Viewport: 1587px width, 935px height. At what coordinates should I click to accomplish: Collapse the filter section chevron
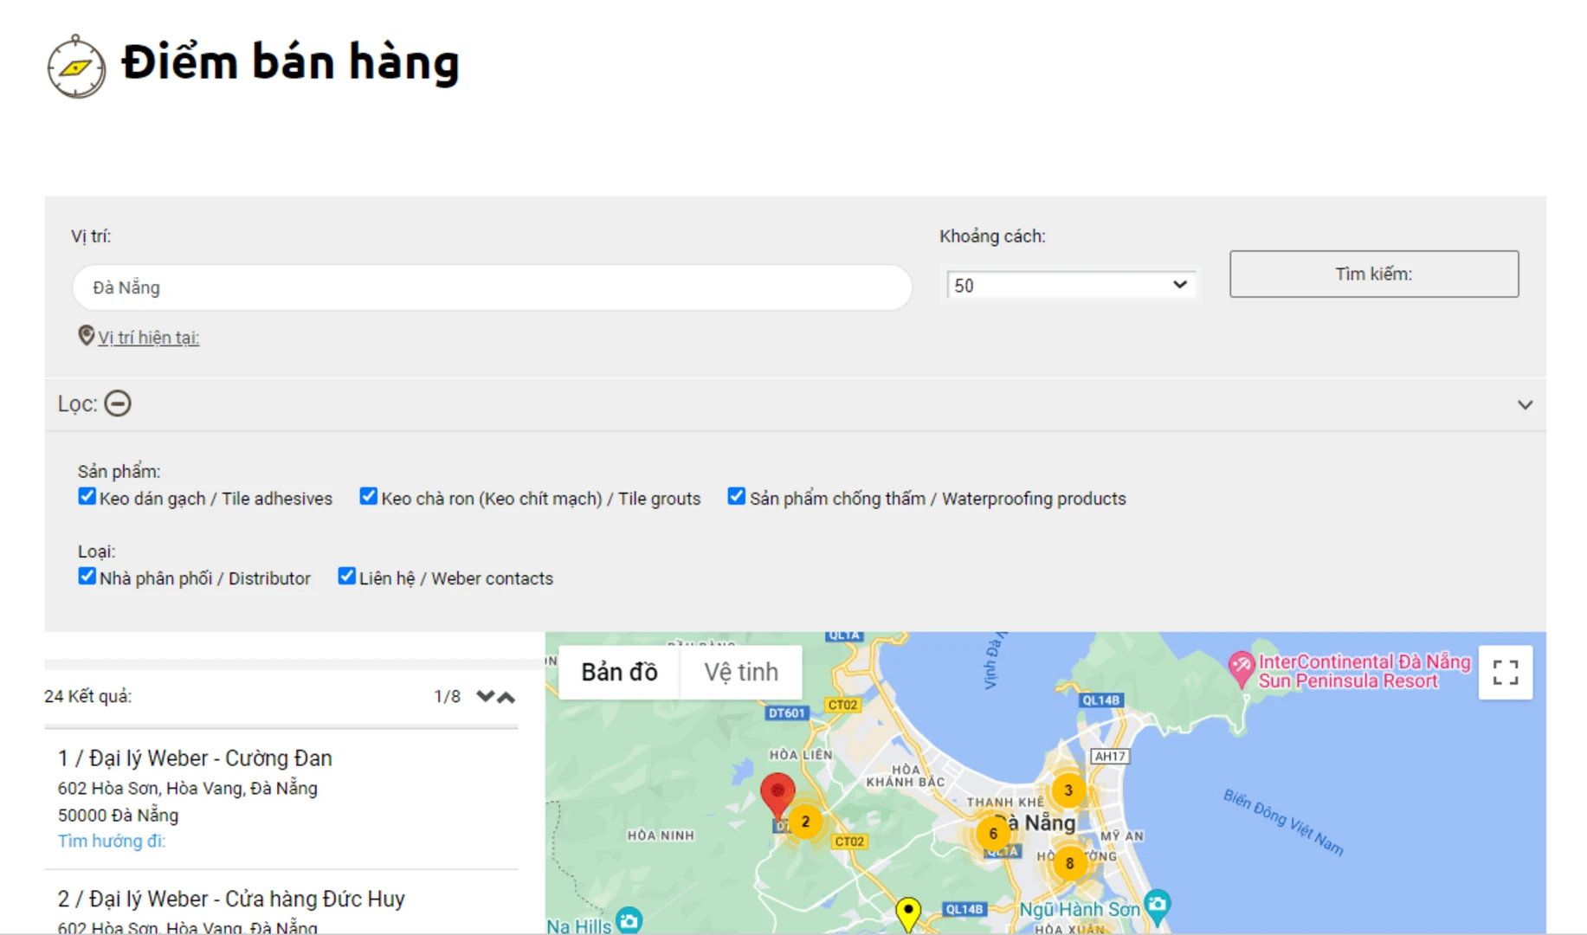point(1525,404)
